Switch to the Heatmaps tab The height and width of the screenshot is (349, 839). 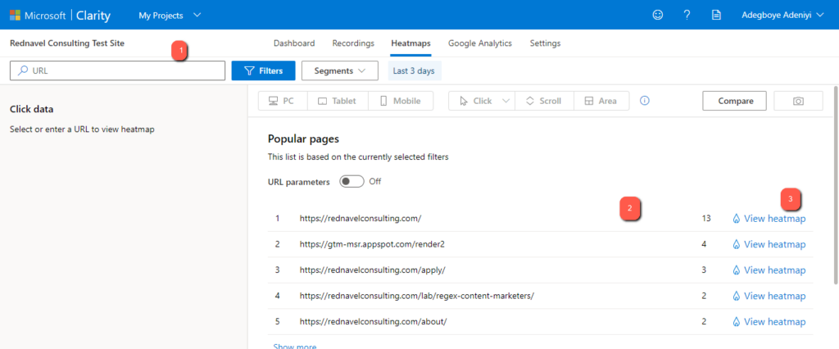click(411, 43)
